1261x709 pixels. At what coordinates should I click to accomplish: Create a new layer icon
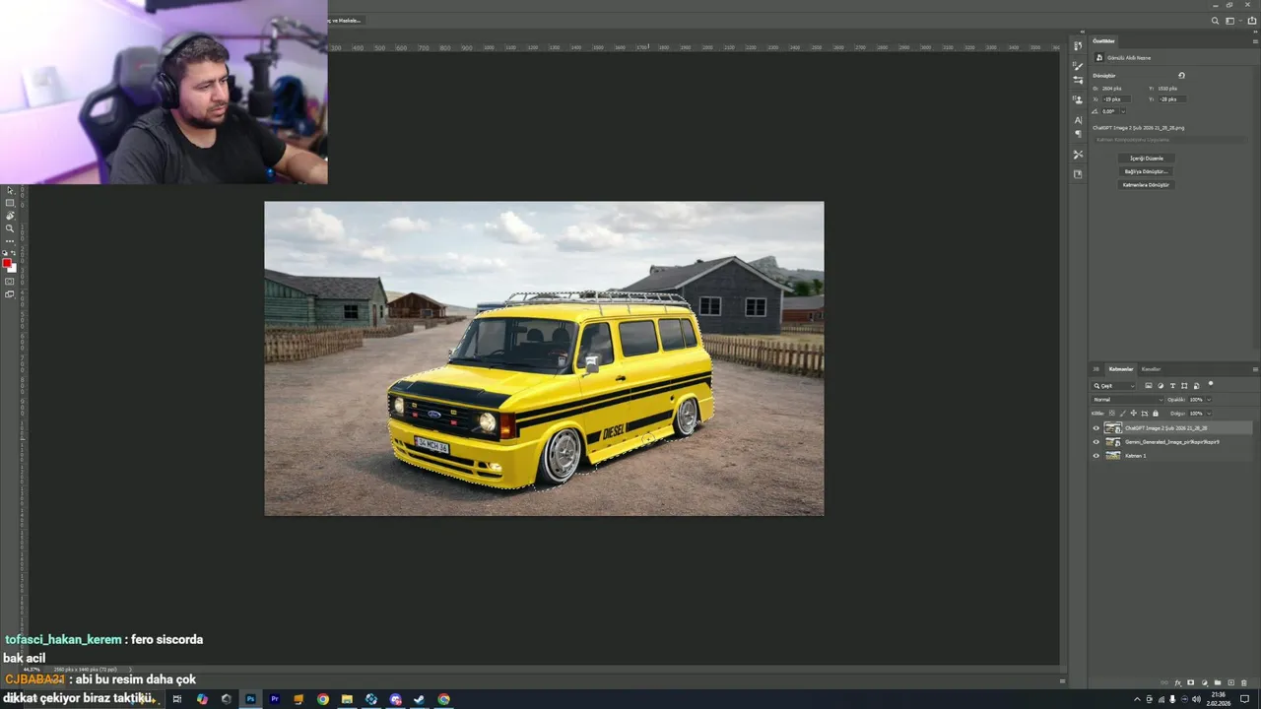[x=1230, y=682]
